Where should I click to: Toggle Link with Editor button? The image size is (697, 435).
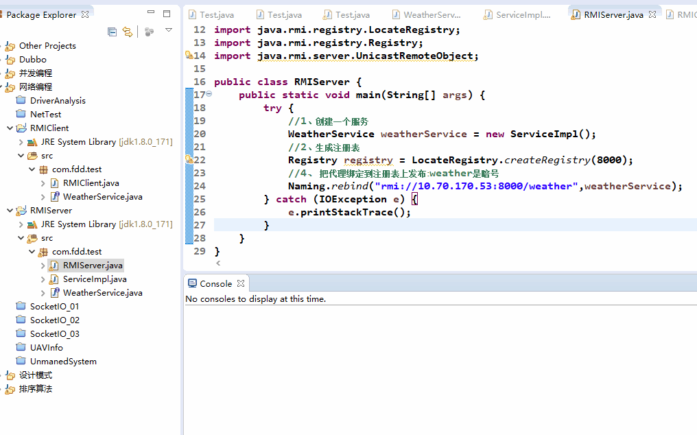pyautogui.click(x=128, y=32)
